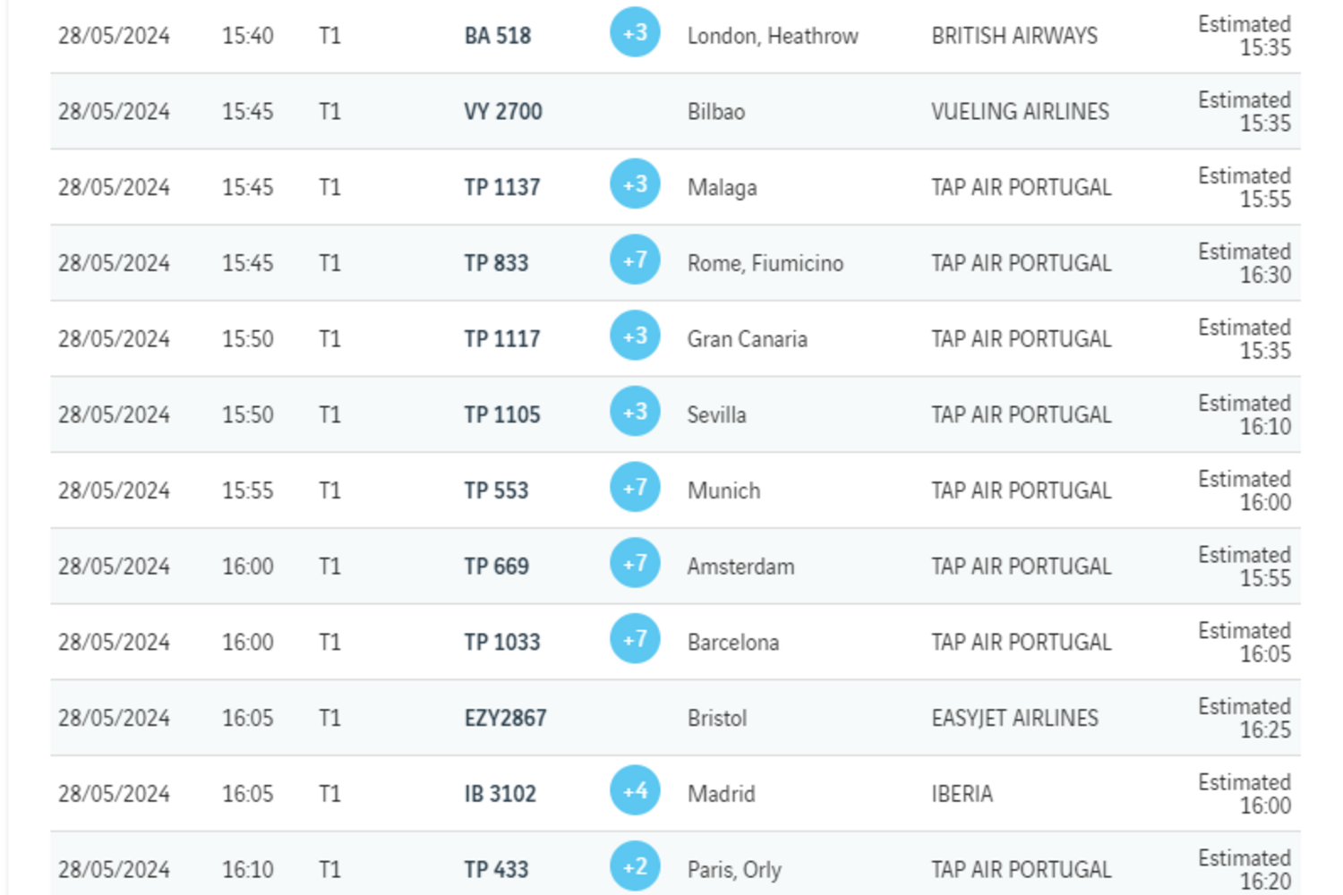This screenshot has height=895, width=1343.
Task: Show the +2 codeshares for Paris, Orly
Action: [x=635, y=866]
